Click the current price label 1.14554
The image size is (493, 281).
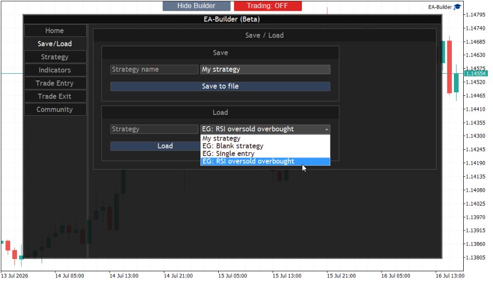pyautogui.click(x=476, y=73)
